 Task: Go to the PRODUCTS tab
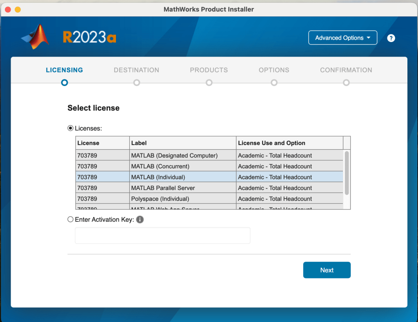[209, 70]
